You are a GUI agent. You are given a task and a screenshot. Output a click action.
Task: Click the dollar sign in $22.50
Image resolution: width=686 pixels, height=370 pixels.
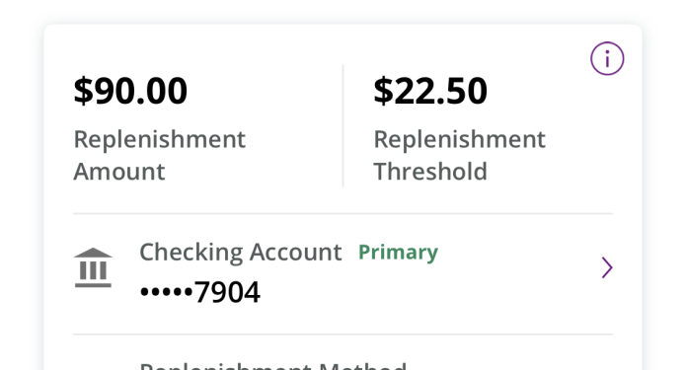pos(383,91)
